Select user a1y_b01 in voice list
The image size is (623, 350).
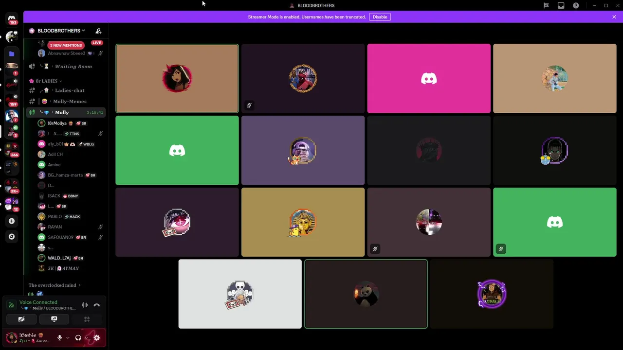pos(71,144)
